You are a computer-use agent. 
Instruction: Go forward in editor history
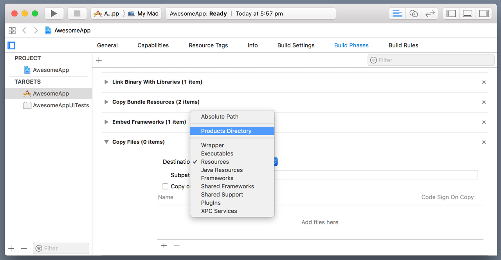tap(36, 30)
